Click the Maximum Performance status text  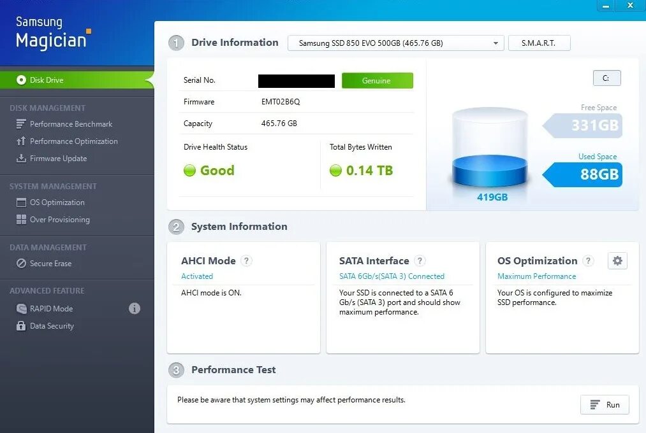[536, 276]
